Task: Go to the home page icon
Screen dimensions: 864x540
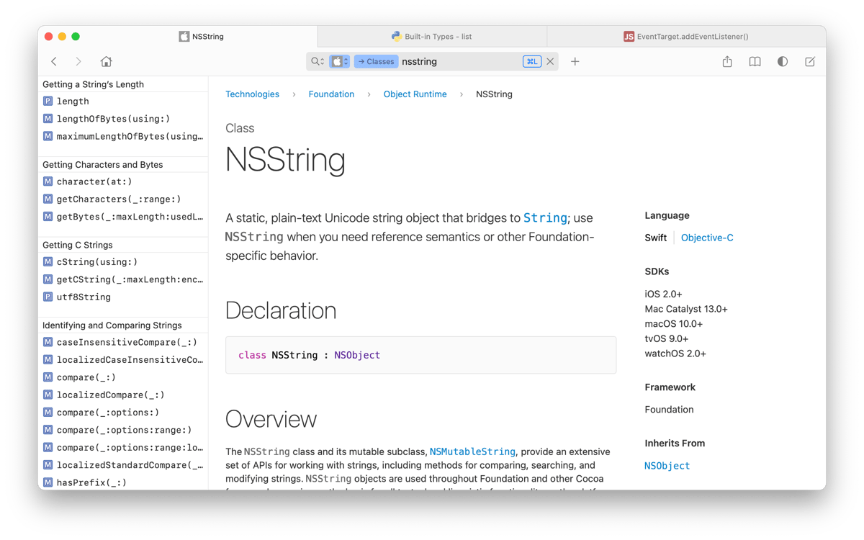Action: [x=106, y=62]
